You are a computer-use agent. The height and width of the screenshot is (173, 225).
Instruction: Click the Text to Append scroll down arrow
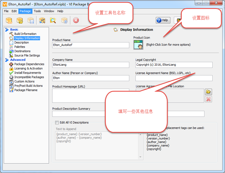pyautogui.click(x=140, y=157)
